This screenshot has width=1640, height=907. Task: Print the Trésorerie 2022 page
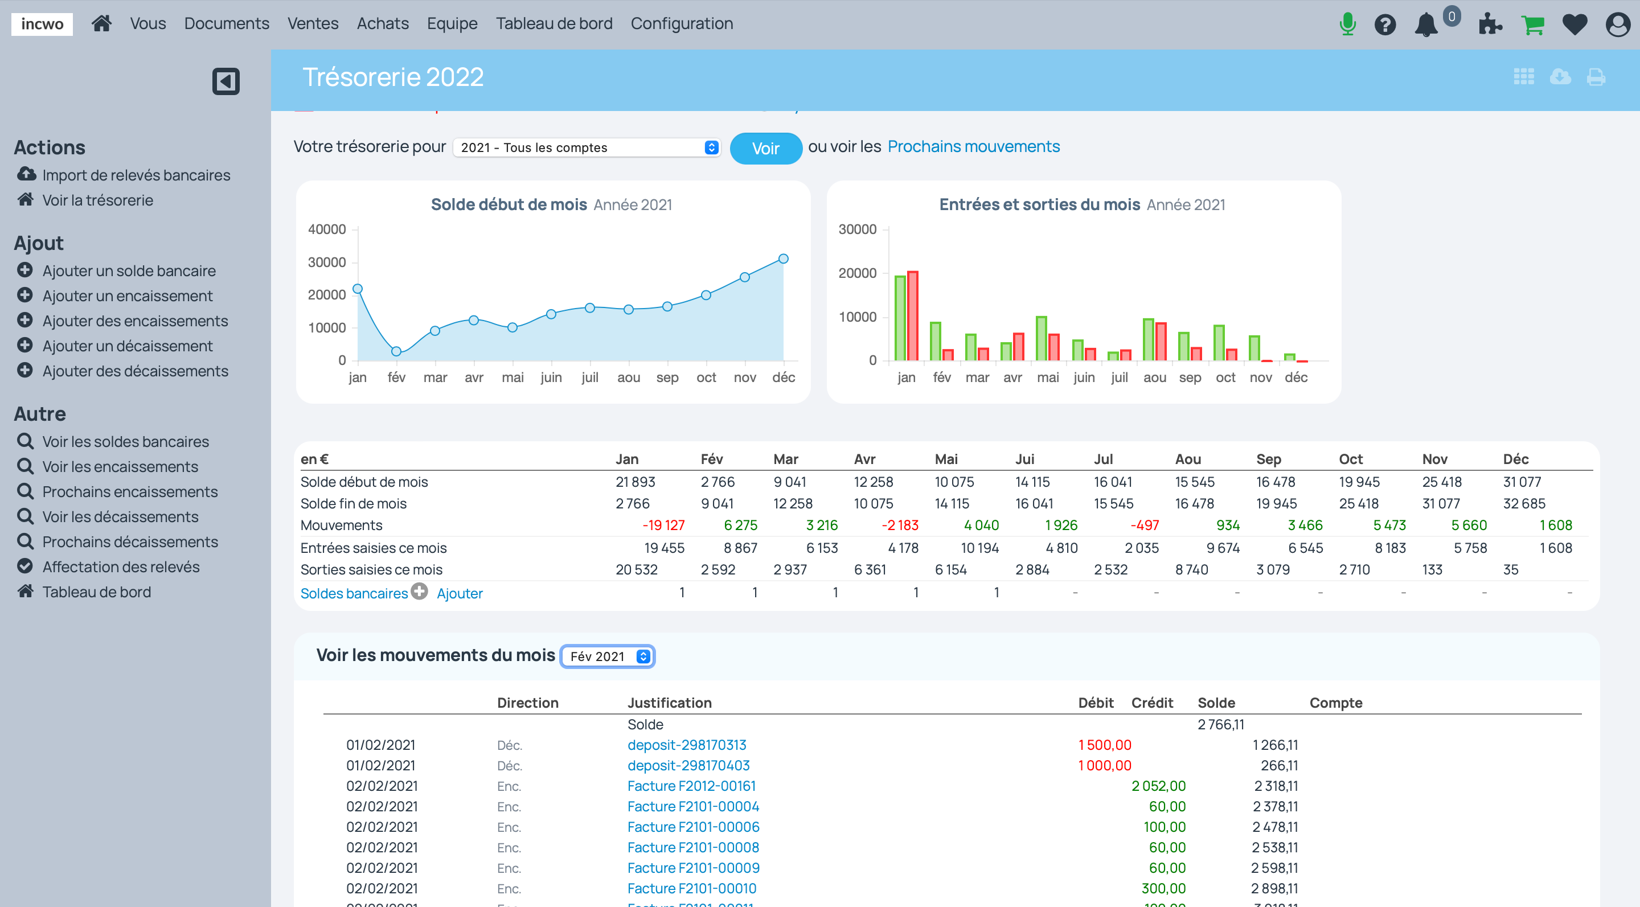(x=1596, y=77)
